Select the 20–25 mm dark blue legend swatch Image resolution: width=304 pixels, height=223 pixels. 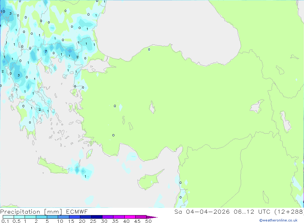pyautogui.click(x=86, y=217)
